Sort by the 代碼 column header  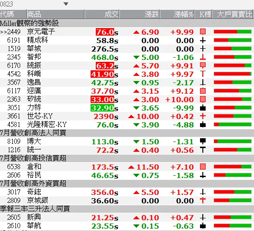(x=13, y=15)
